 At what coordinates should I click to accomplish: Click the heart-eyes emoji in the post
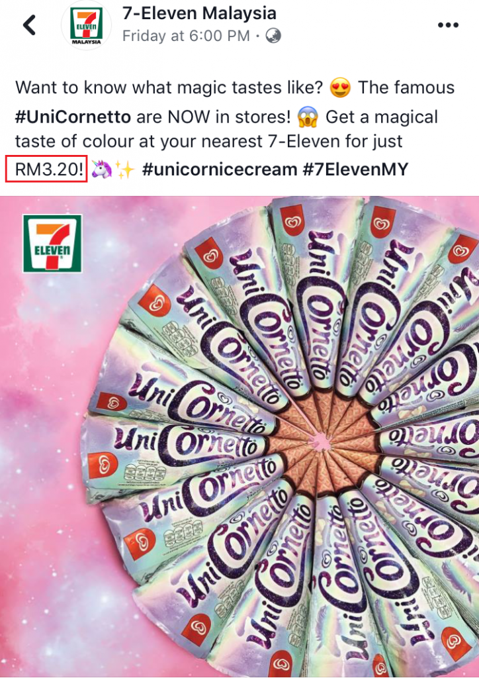(x=340, y=88)
